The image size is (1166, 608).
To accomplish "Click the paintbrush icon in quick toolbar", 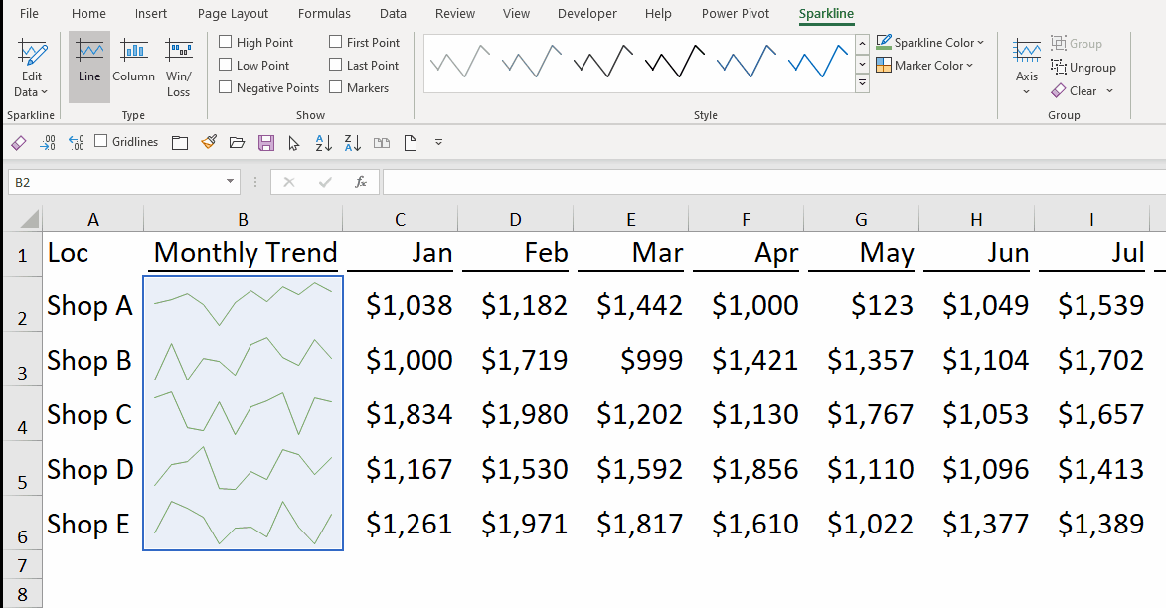I will point(208,143).
